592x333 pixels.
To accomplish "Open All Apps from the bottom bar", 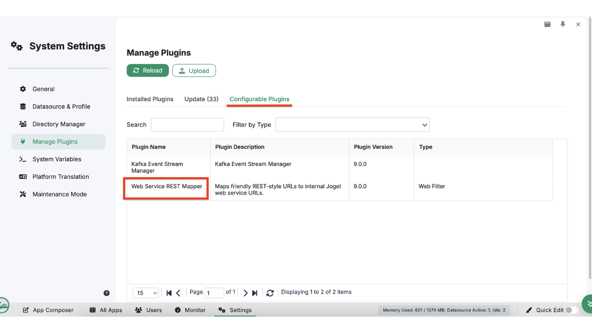I will pos(106,310).
